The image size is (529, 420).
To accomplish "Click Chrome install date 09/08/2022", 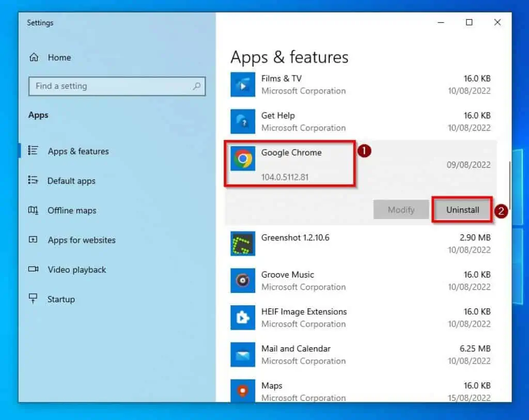I will click(469, 165).
